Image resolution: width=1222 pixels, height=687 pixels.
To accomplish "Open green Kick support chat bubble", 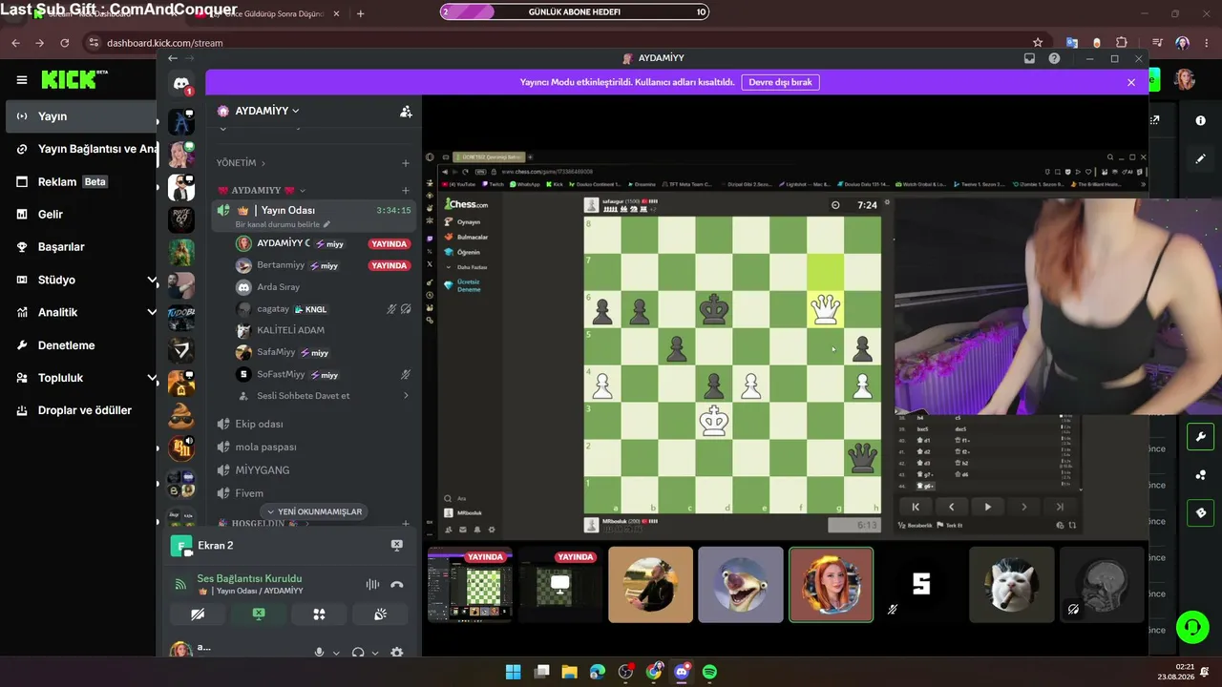I will point(1192,627).
